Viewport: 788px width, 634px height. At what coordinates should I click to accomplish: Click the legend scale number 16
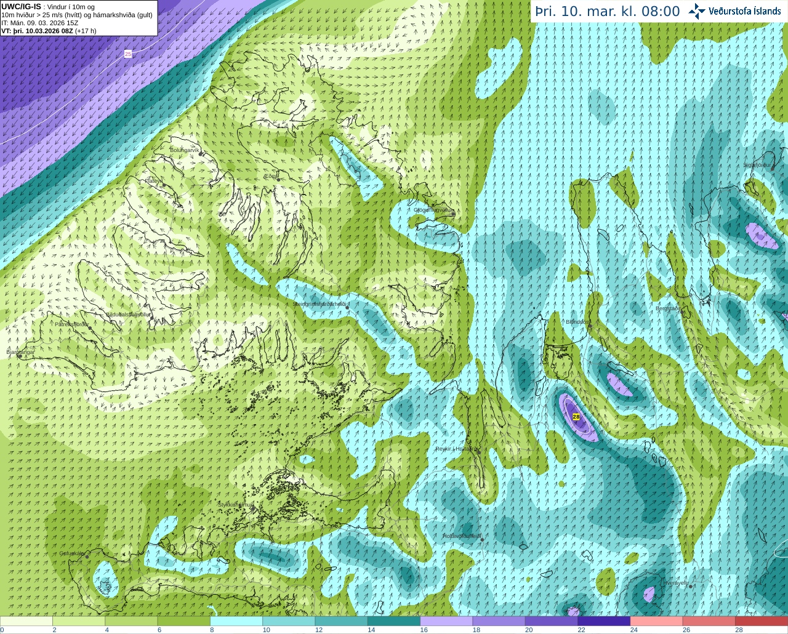424,630
